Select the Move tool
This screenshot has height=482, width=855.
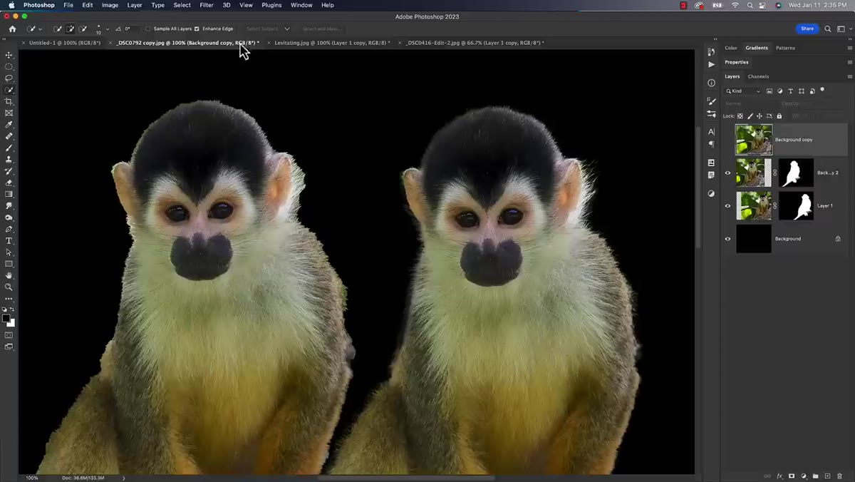(9, 55)
